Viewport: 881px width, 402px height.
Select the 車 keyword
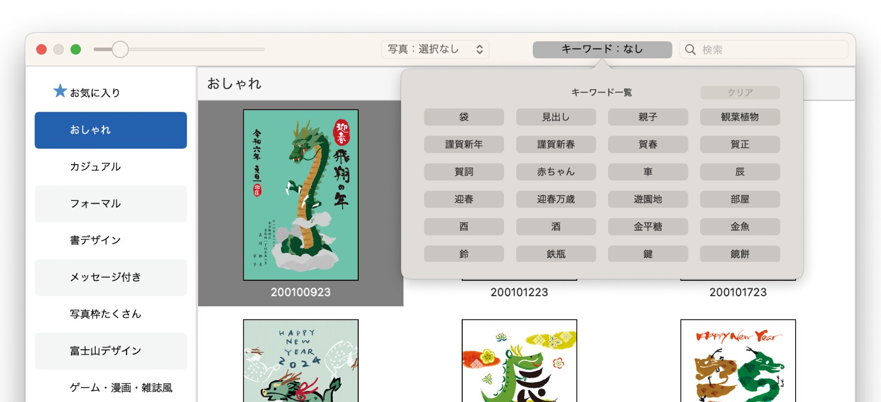pyautogui.click(x=648, y=172)
